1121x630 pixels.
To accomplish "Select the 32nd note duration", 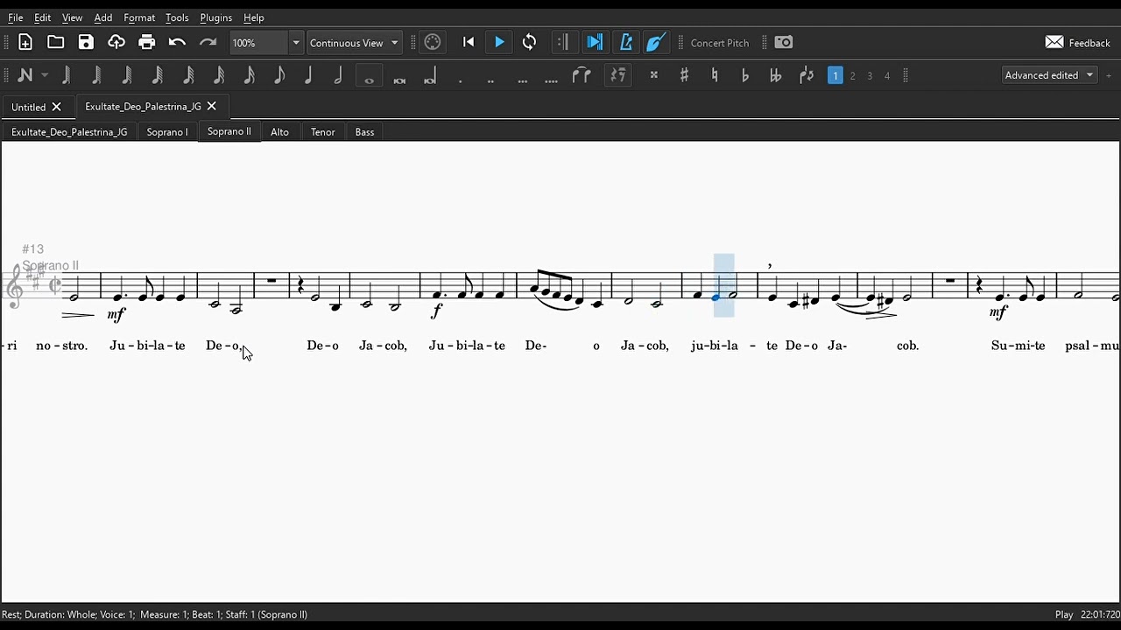I will (219, 75).
